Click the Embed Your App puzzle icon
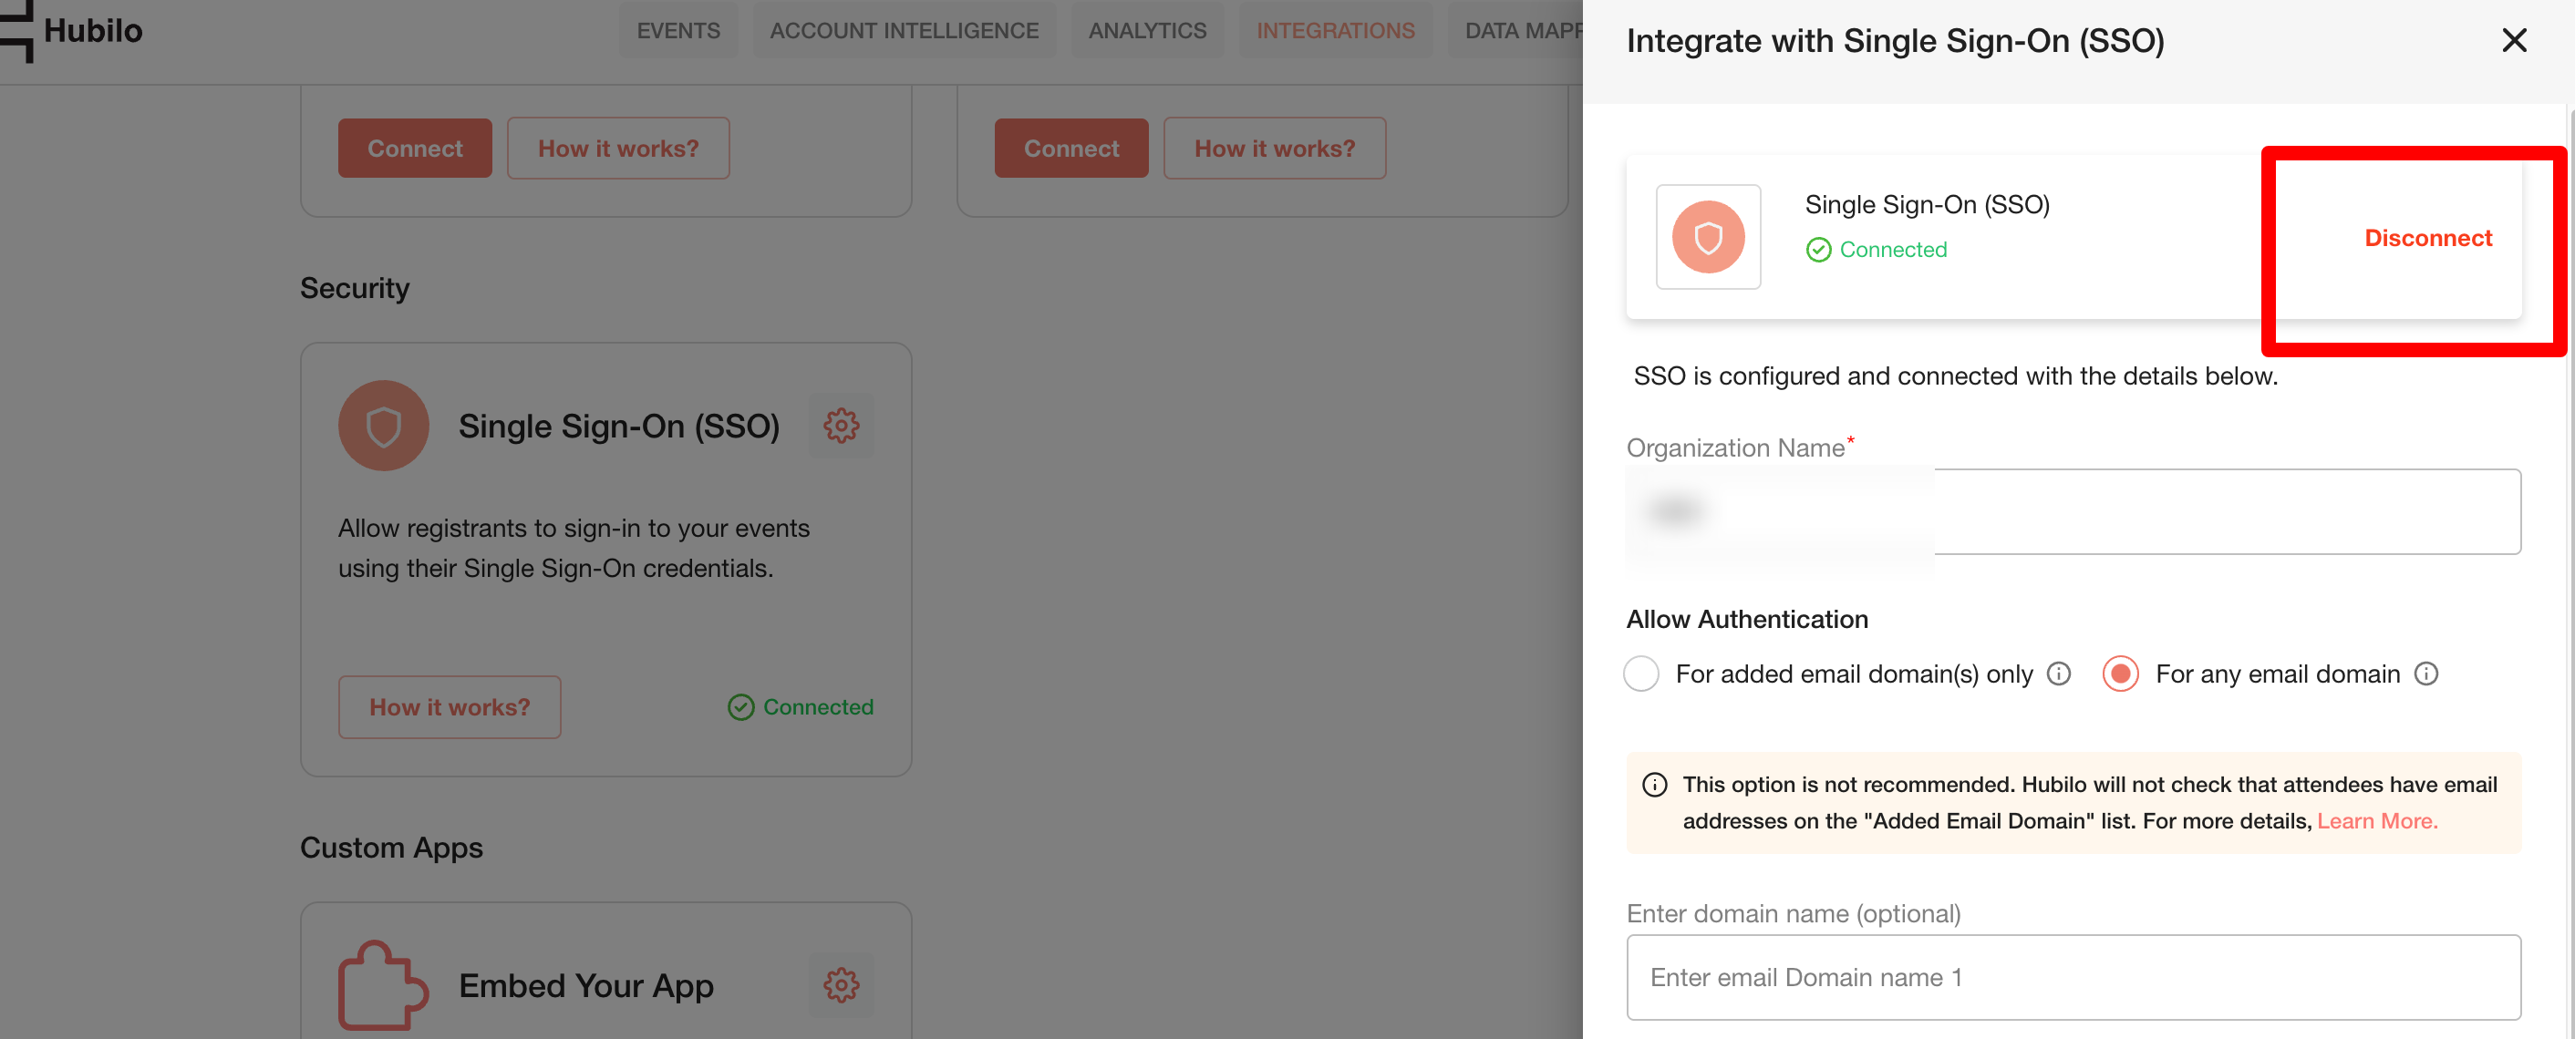 pos(383,985)
